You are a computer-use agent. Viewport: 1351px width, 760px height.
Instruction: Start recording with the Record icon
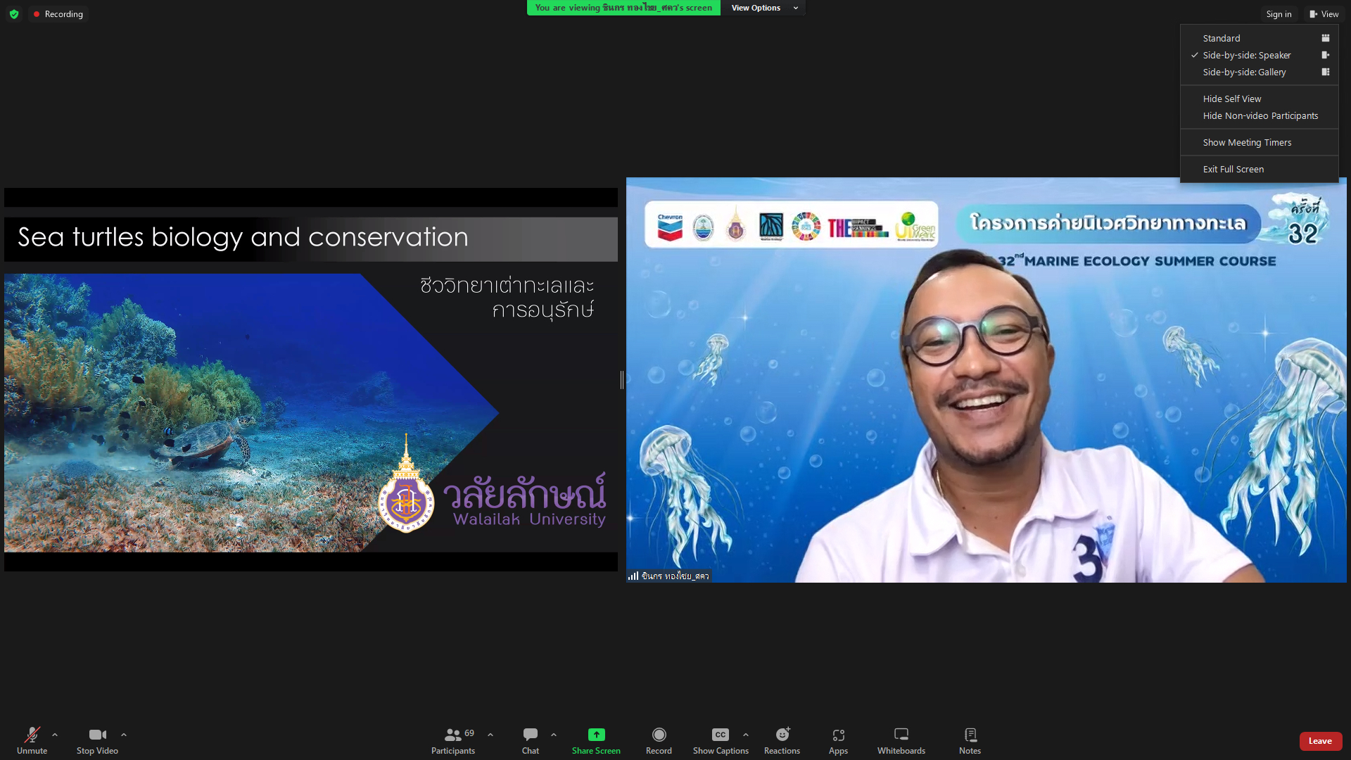click(x=659, y=735)
